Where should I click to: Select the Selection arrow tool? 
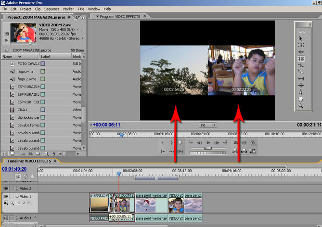(301, 38)
